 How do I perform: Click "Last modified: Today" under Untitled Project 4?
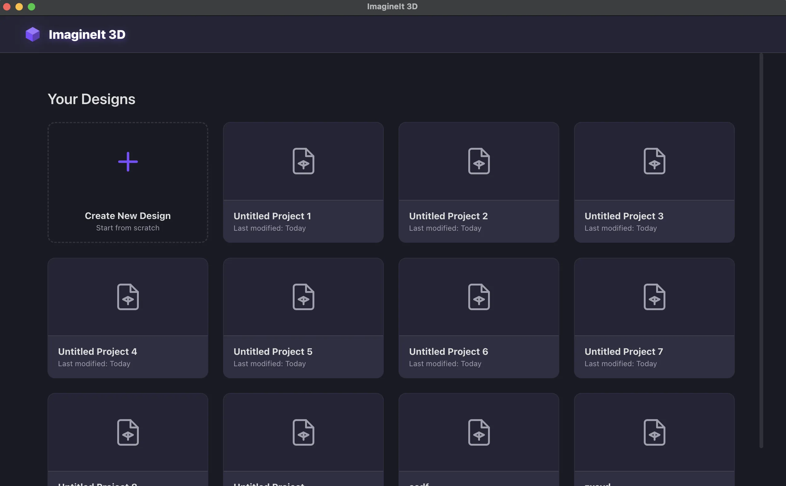tap(94, 364)
